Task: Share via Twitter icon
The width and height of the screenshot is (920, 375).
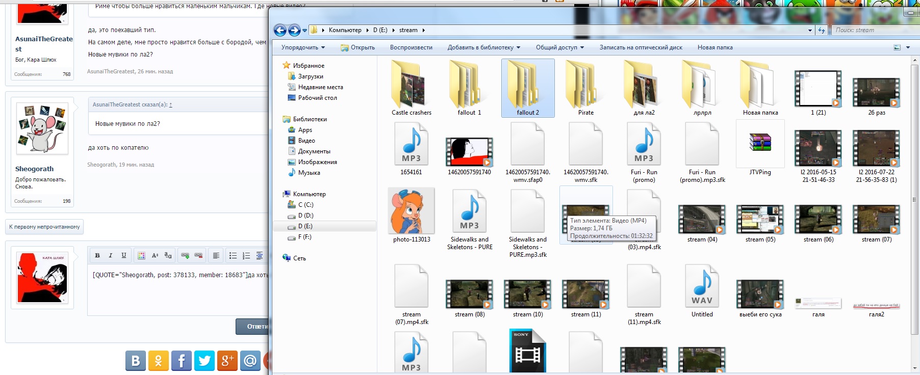Action: pos(205,361)
